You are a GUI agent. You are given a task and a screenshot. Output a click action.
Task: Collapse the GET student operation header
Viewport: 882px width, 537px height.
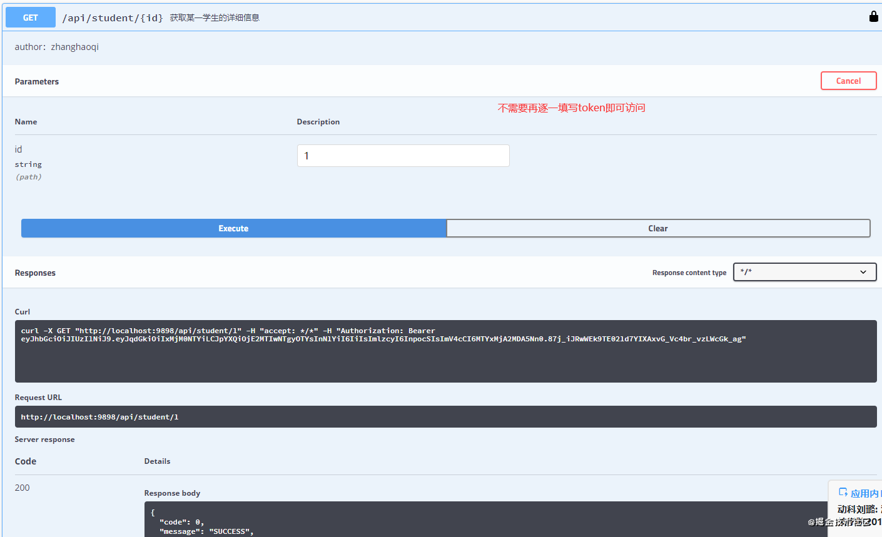pos(442,18)
